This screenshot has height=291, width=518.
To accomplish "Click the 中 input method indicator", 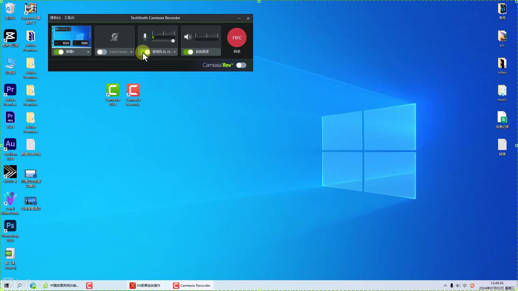I will (465, 285).
